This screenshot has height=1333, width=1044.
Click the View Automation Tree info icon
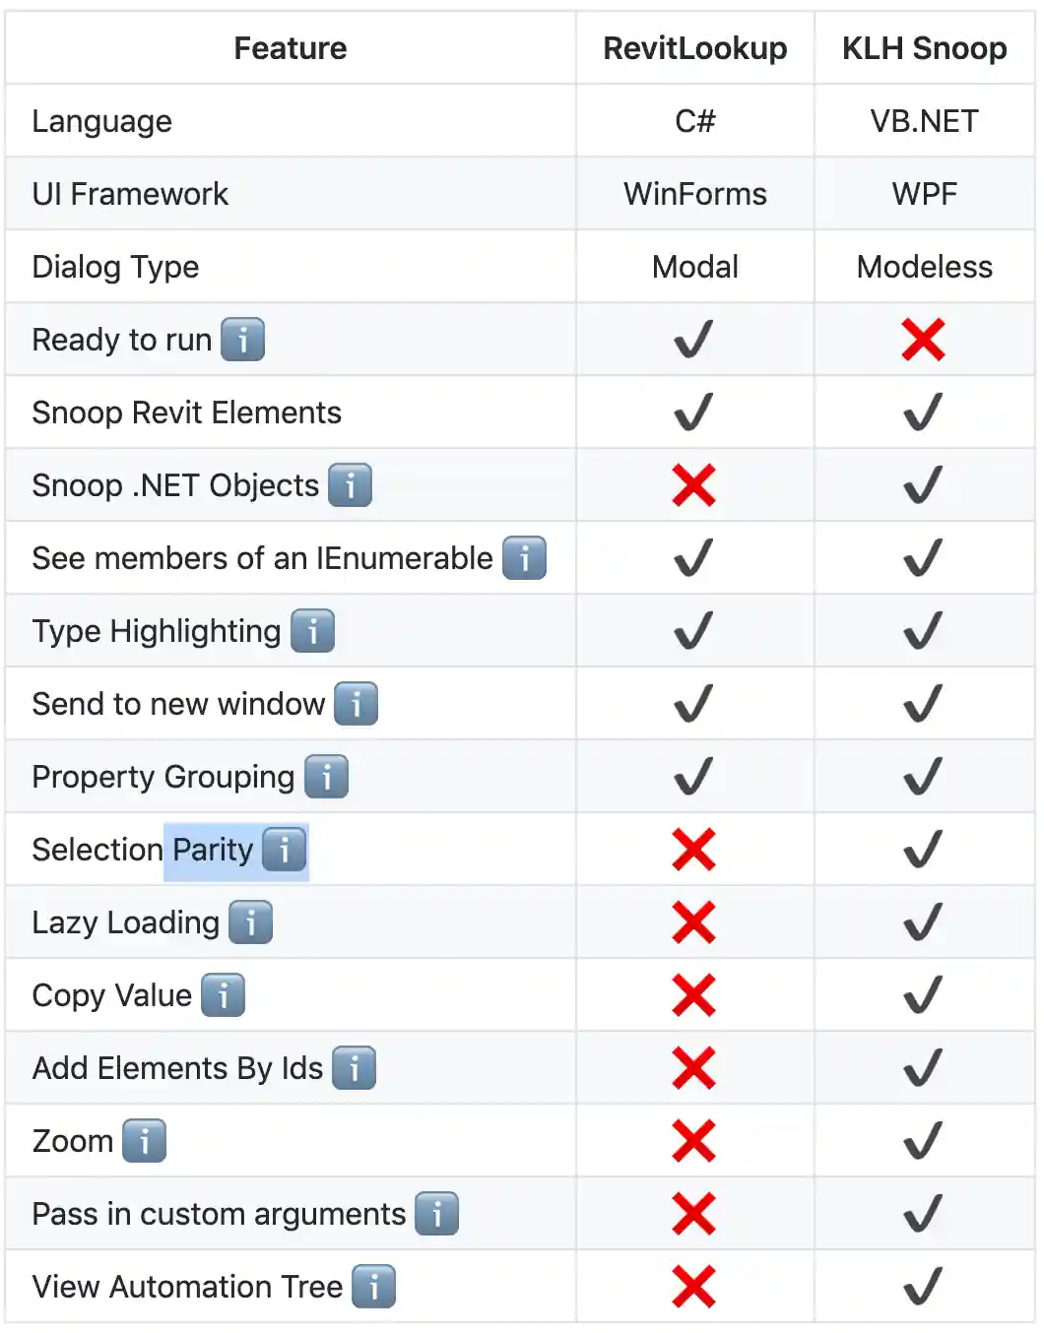(x=373, y=1287)
